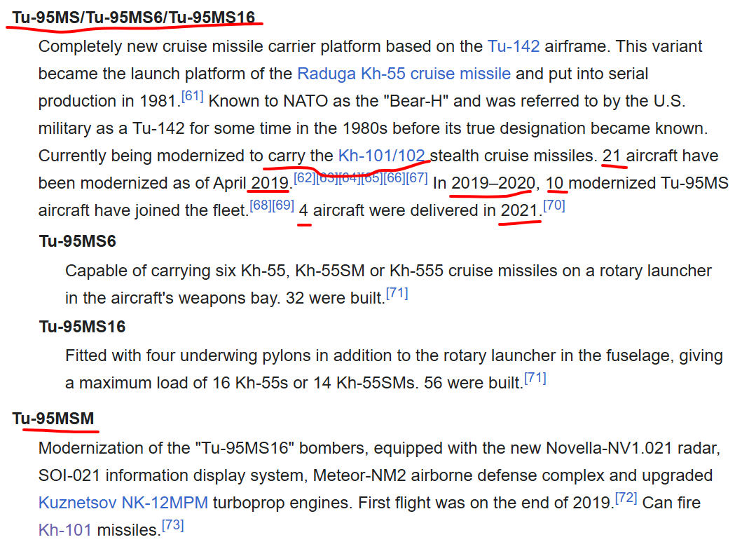Open citation reference 62

point(305,178)
